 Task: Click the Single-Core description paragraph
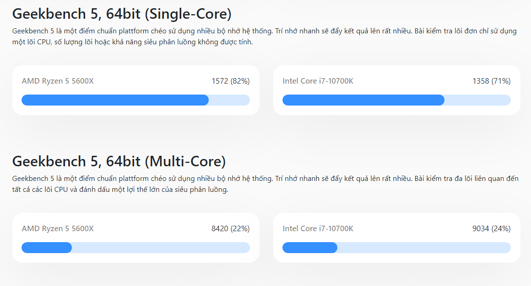pyautogui.click(x=265, y=37)
